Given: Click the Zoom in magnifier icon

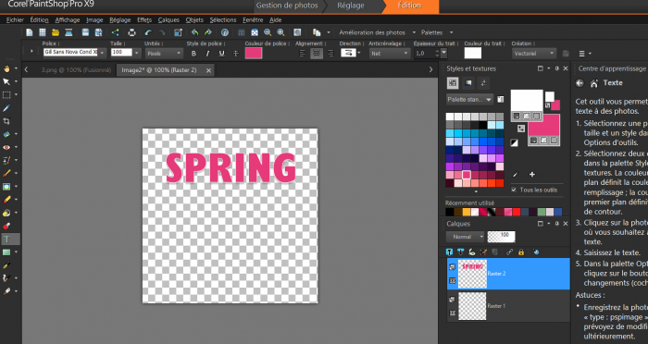Looking at the screenshot, I should (x=280, y=32).
